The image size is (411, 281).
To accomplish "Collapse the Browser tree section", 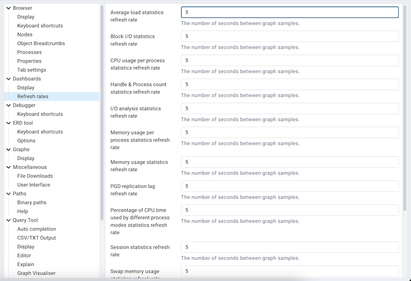I will (8, 8).
